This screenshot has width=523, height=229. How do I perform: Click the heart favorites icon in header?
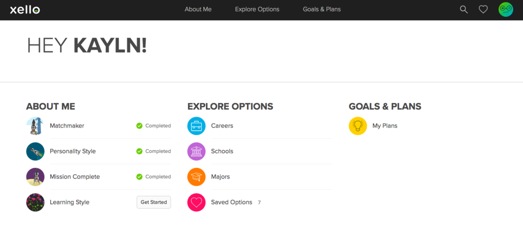[x=483, y=10]
